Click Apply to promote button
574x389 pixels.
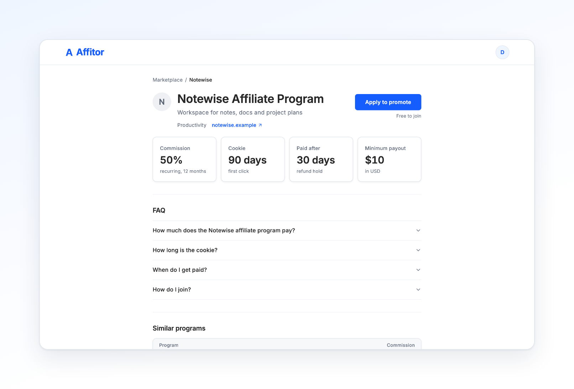pos(388,102)
